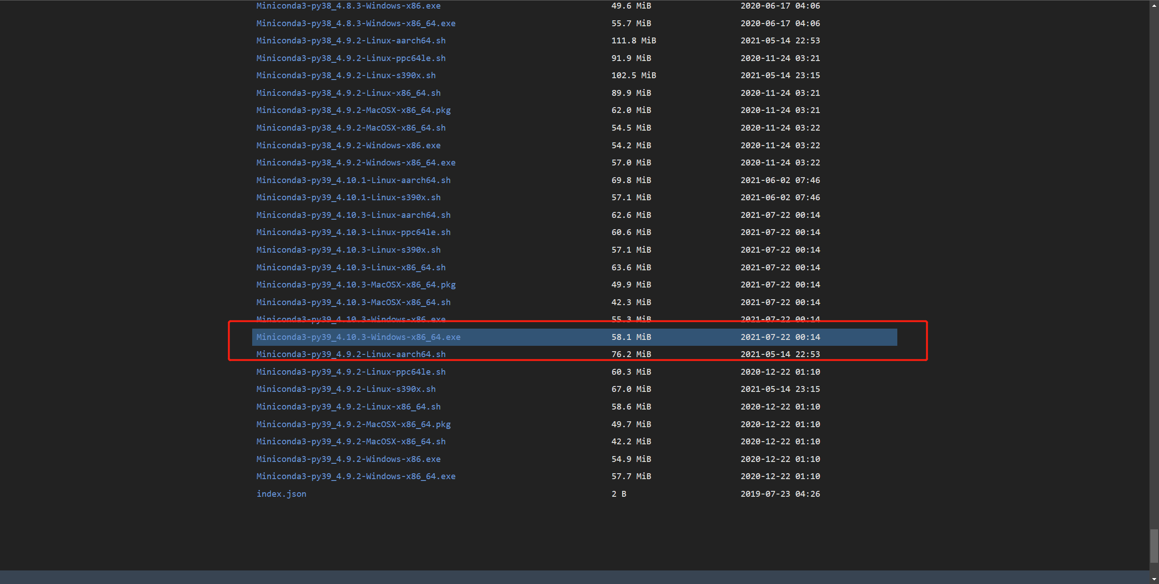Click Miniconda3-py39_4.9.2-Windows-x86.exe link
1159x584 pixels.
(x=348, y=459)
